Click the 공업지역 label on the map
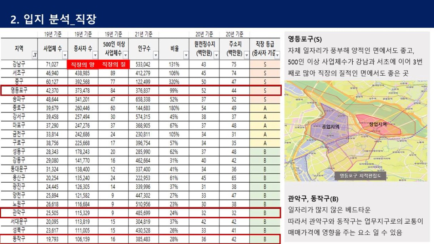Screen dimensions: 434x244 [x=330, y=126]
